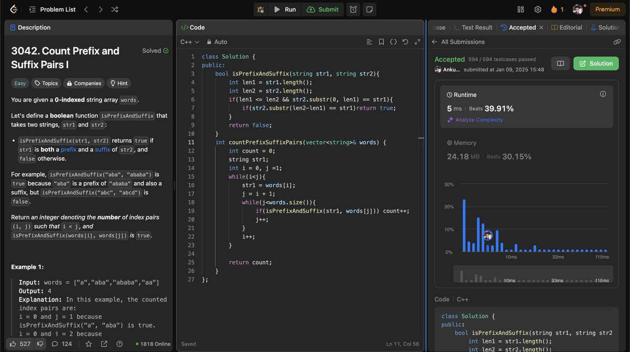Run the code
The height and width of the screenshot is (352, 630).
[x=285, y=9]
